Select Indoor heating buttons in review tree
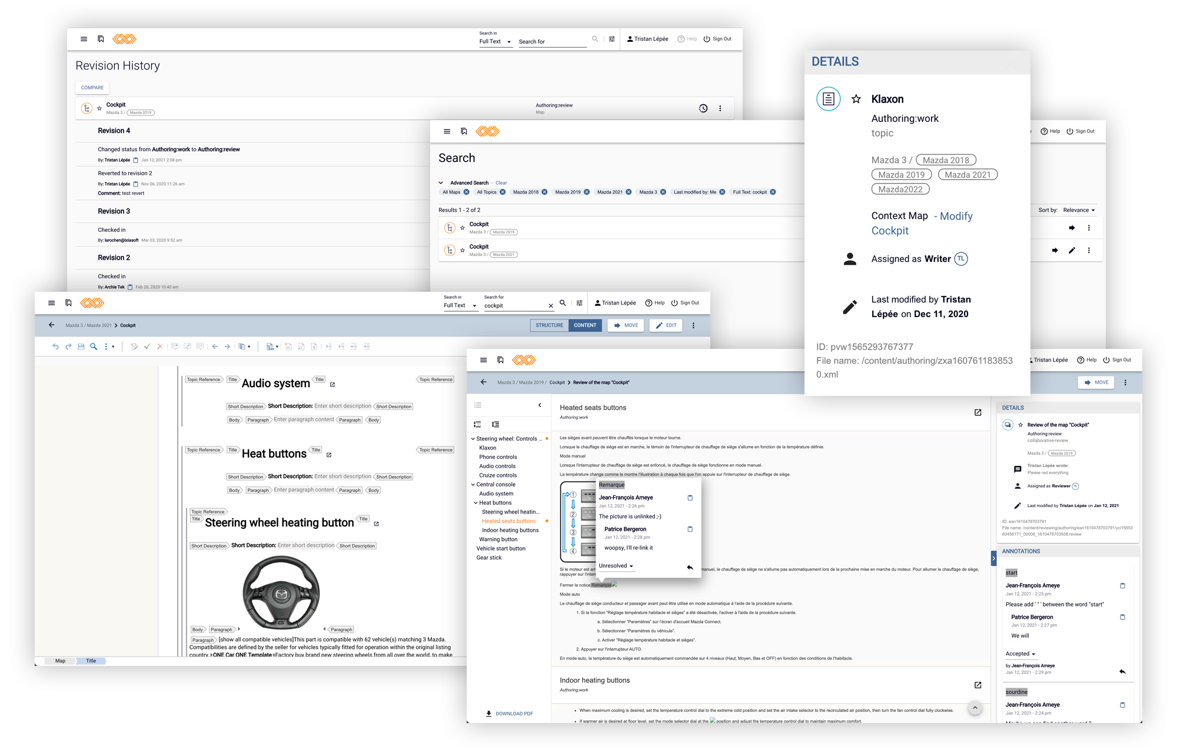Image resolution: width=1177 pixels, height=753 pixels. pos(510,530)
